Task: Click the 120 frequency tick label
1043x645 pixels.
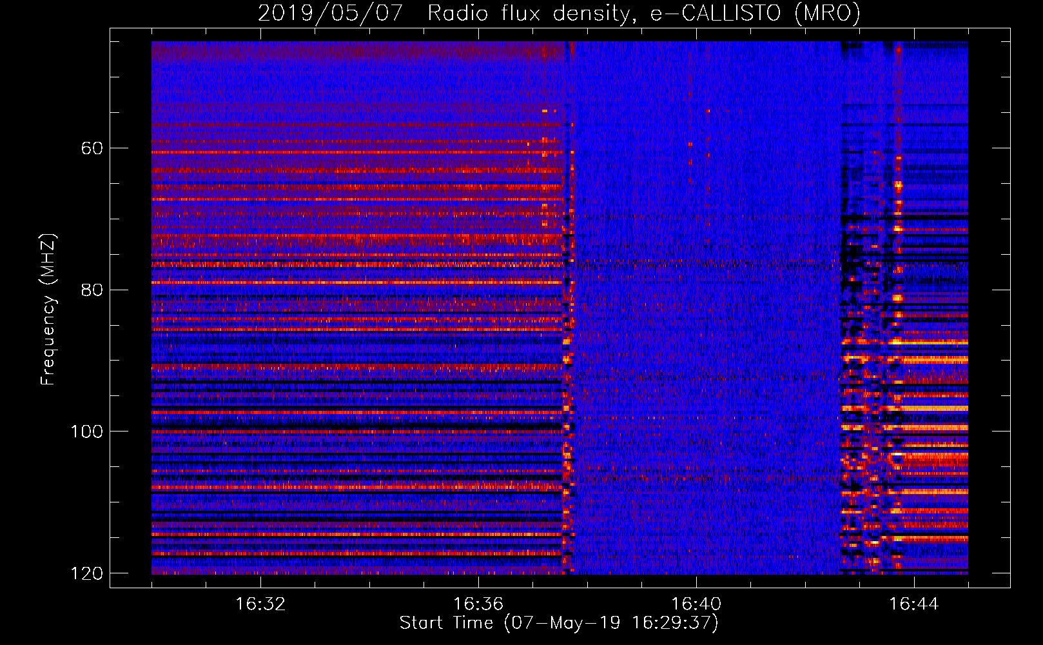Action: 87,573
